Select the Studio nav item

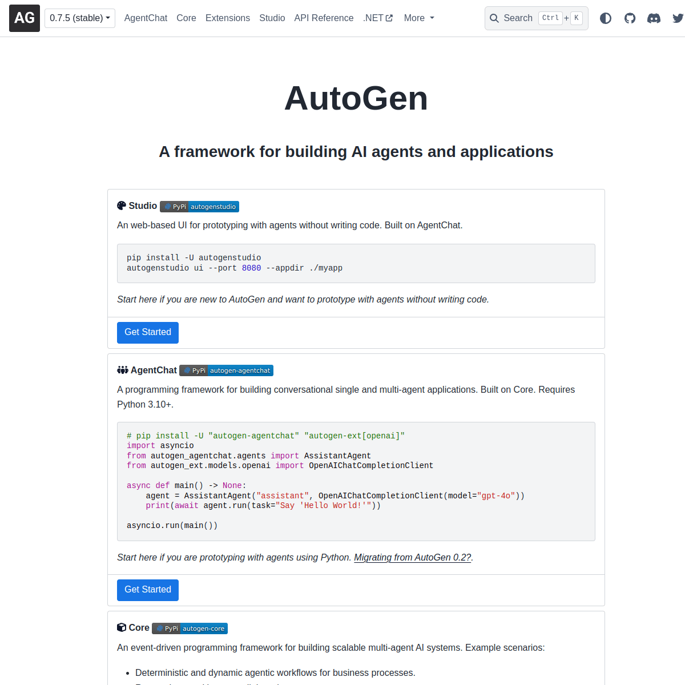272,18
